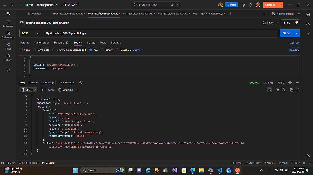Screen dimensions: 313x175
Task: Click the response search icon
Action: coord(283,90)
